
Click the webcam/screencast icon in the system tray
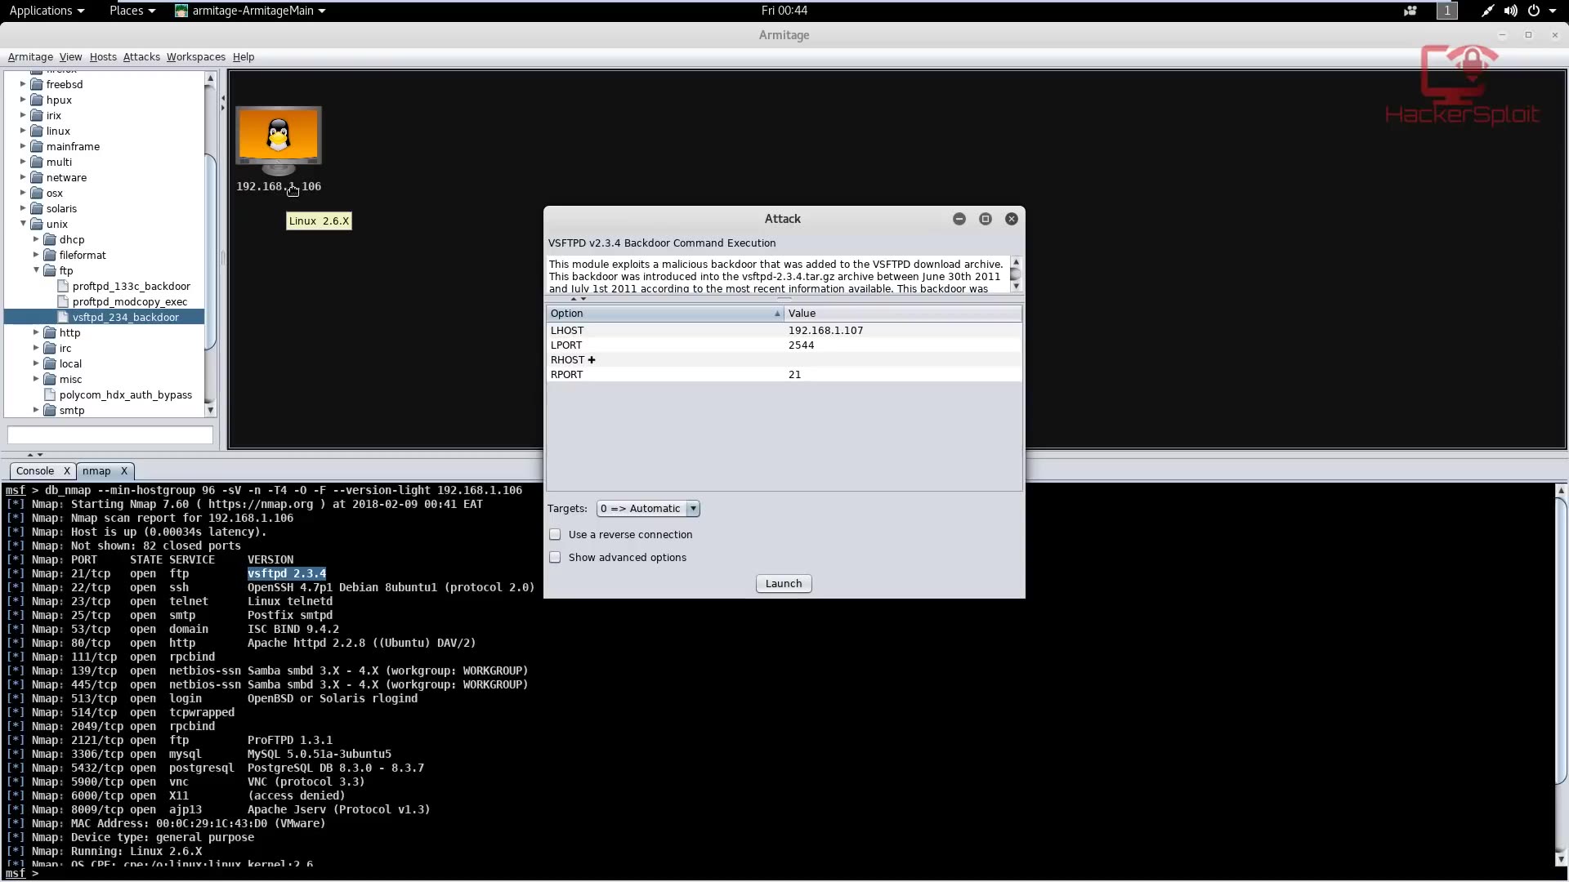[1409, 11]
